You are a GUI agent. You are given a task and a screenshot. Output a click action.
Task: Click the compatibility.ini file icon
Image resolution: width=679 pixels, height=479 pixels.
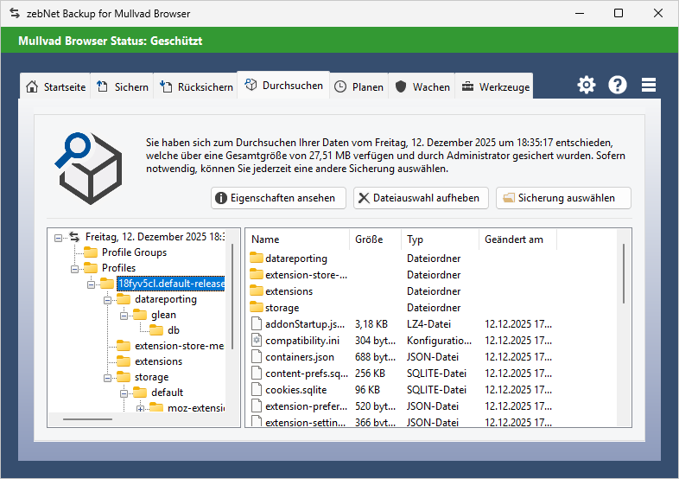click(256, 341)
